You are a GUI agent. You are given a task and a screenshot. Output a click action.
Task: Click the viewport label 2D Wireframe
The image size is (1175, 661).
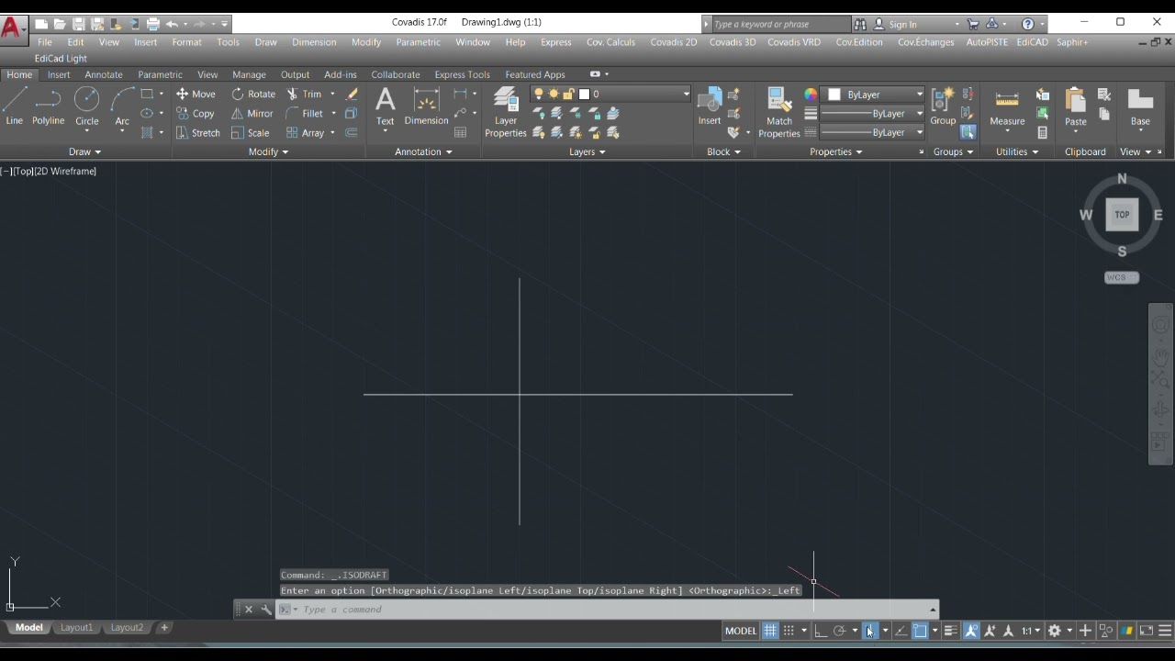(x=66, y=171)
